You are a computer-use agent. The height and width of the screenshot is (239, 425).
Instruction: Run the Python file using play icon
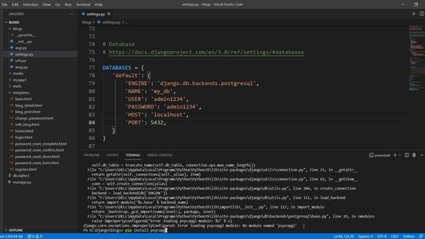414,13
